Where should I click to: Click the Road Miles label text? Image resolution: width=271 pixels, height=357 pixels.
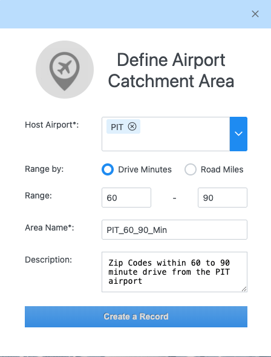pyautogui.click(x=222, y=169)
